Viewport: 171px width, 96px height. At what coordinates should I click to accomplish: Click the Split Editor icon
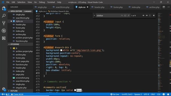[164, 7]
